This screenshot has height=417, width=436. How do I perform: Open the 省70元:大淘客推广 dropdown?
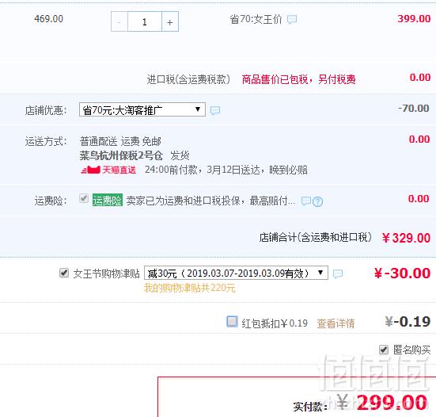tap(142, 109)
